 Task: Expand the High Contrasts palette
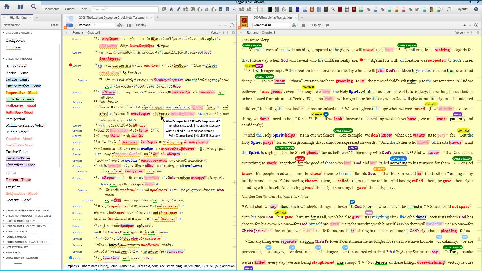click(4, 231)
